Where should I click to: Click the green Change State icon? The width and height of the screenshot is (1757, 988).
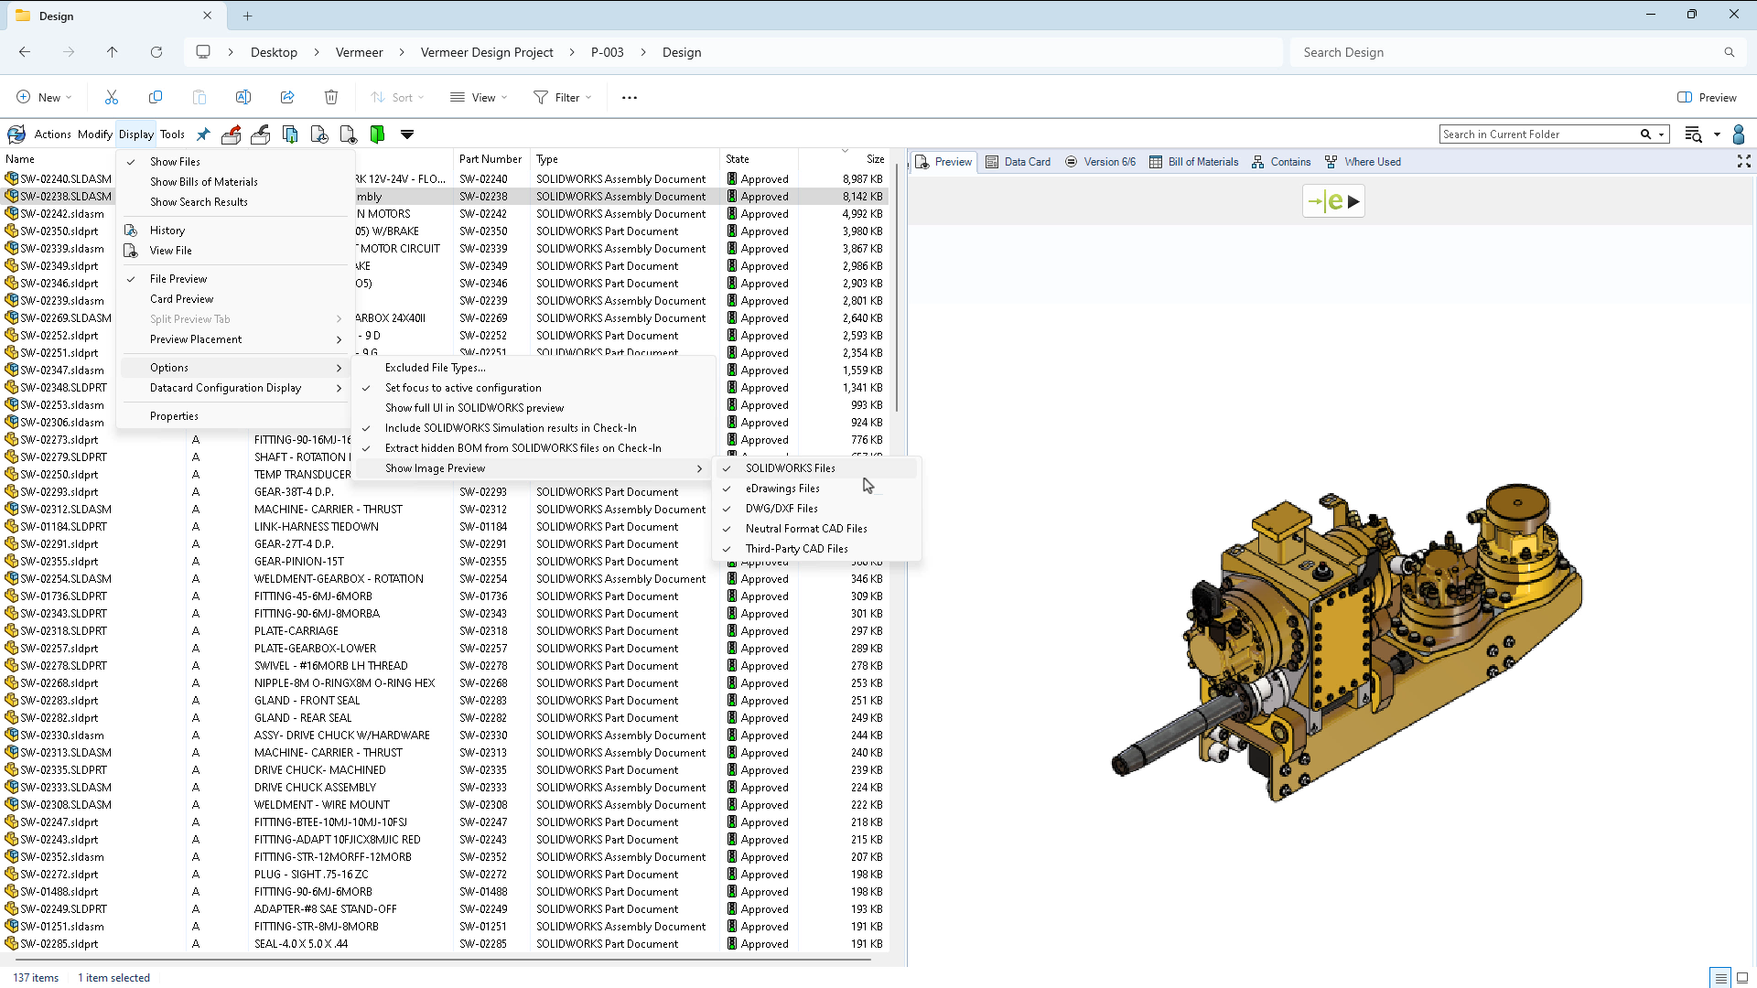click(377, 134)
